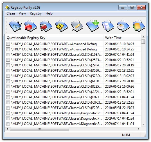Select the CLSID\{6EDC... registry key row text
The height and width of the screenshot is (142, 151).
click(57, 81)
